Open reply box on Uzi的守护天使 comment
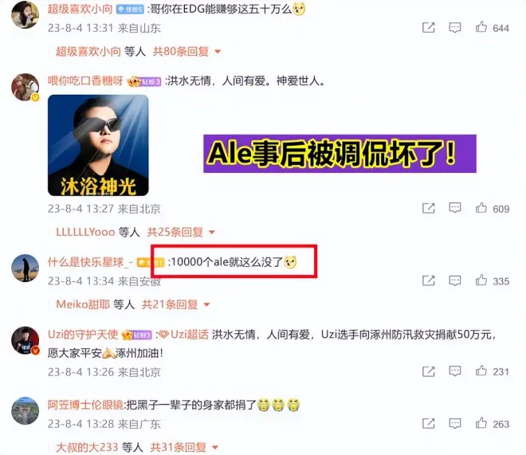This screenshot has width=526, height=455. [x=454, y=371]
